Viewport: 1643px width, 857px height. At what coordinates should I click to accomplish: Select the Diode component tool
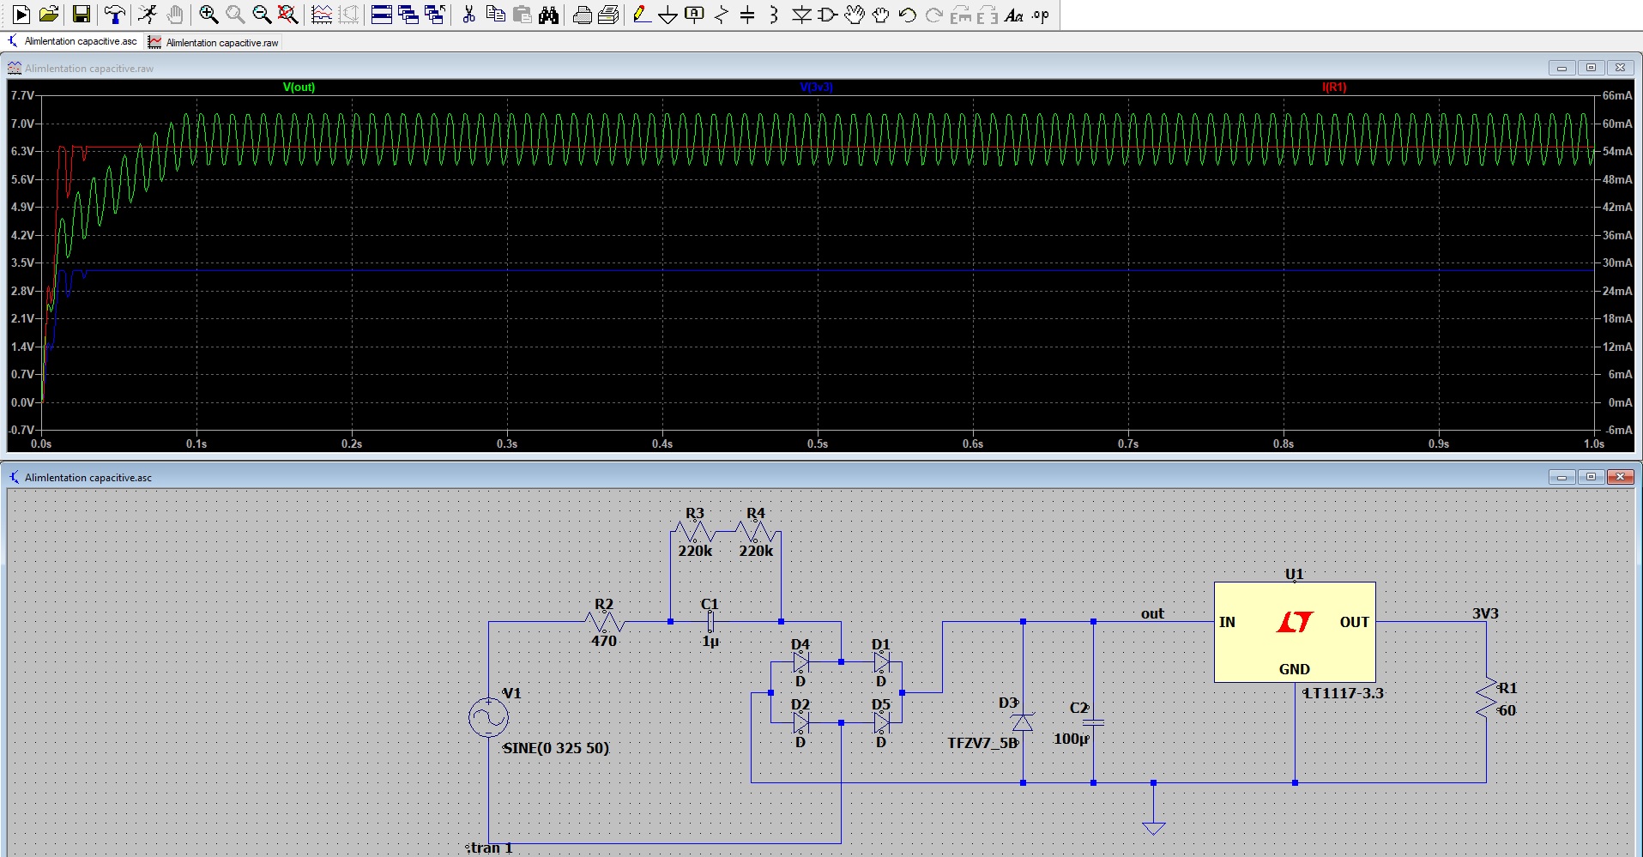pyautogui.click(x=801, y=15)
